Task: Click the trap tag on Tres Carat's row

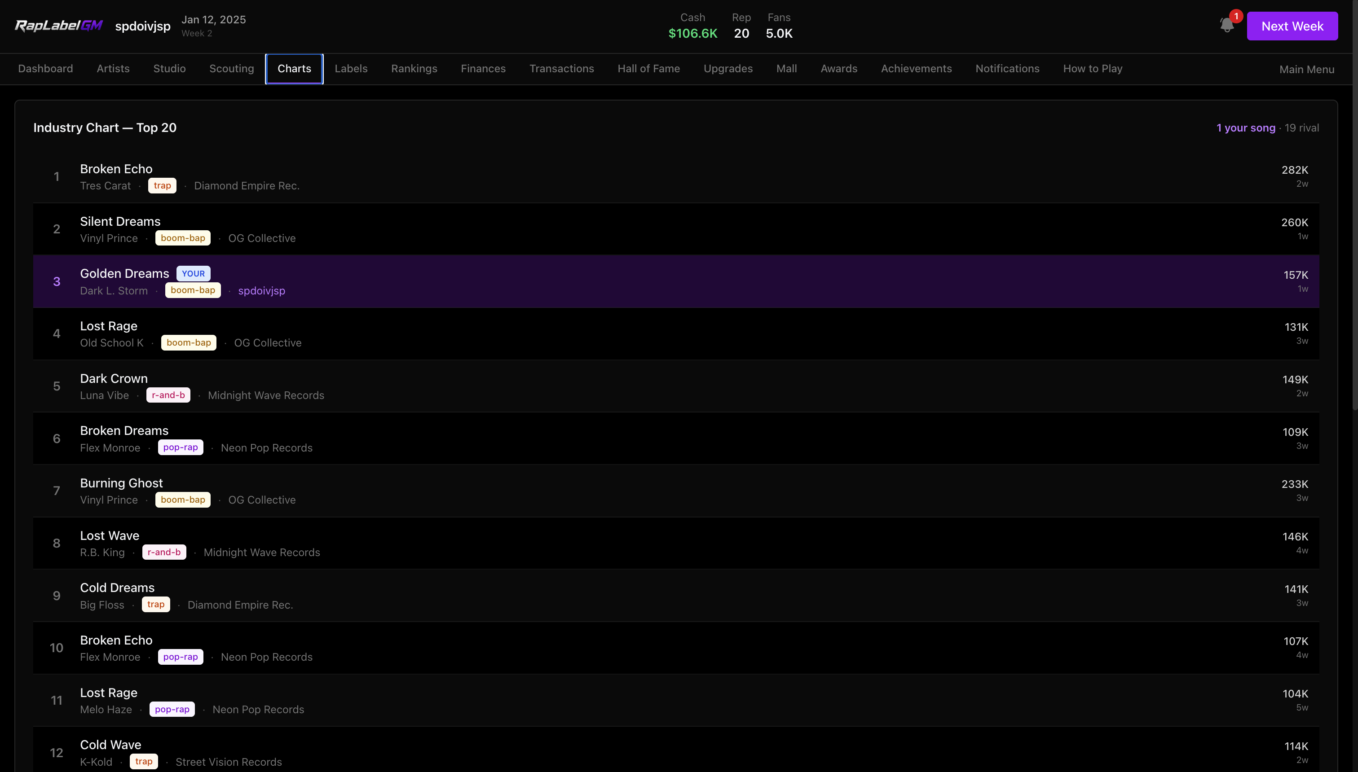Action: tap(162, 185)
